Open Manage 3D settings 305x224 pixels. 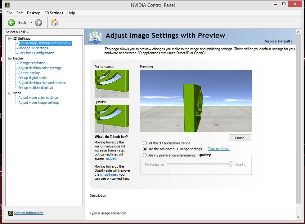(33, 48)
